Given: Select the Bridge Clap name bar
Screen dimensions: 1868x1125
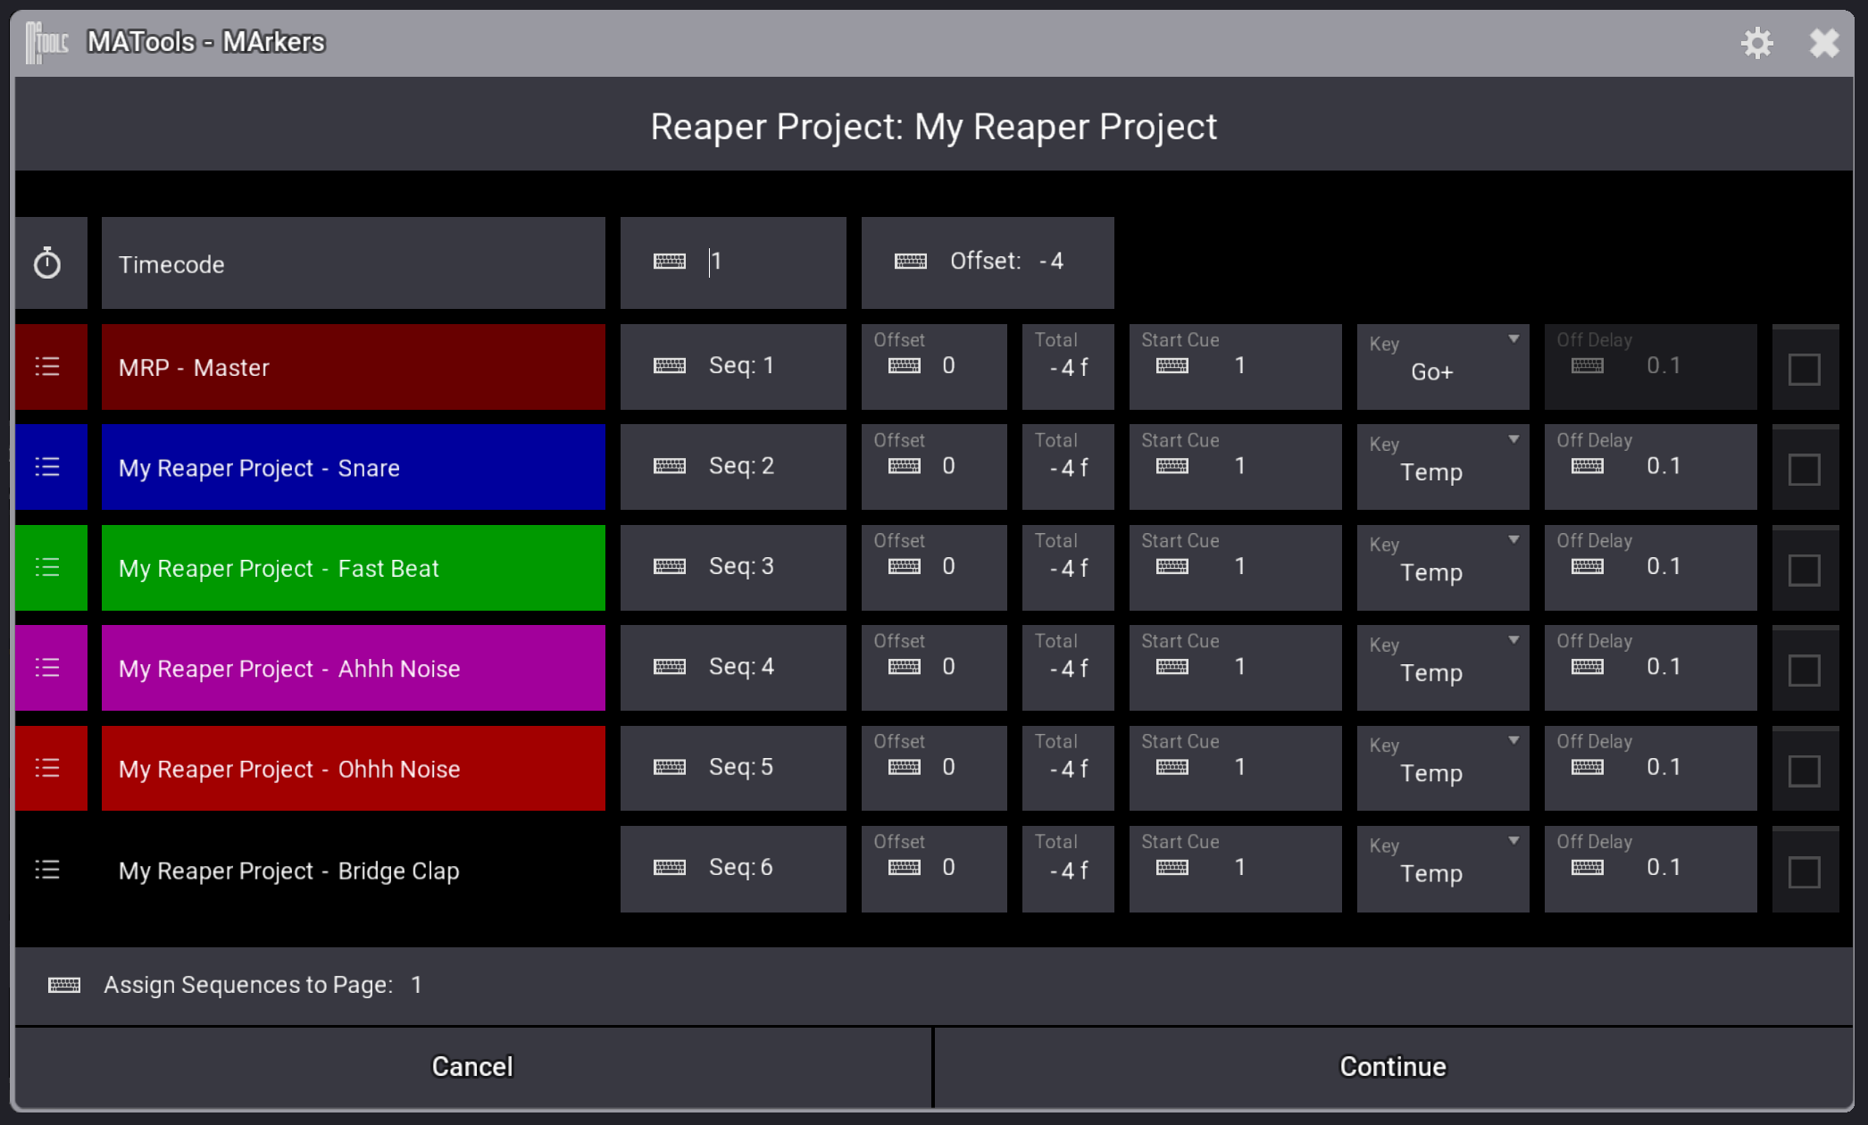Looking at the screenshot, I should click(x=354, y=870).
